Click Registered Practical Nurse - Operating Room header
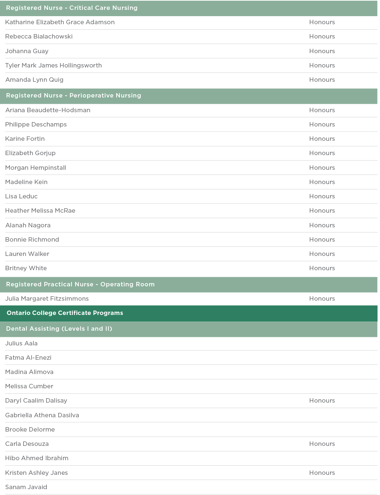380x495 pixels. [80, 285]
